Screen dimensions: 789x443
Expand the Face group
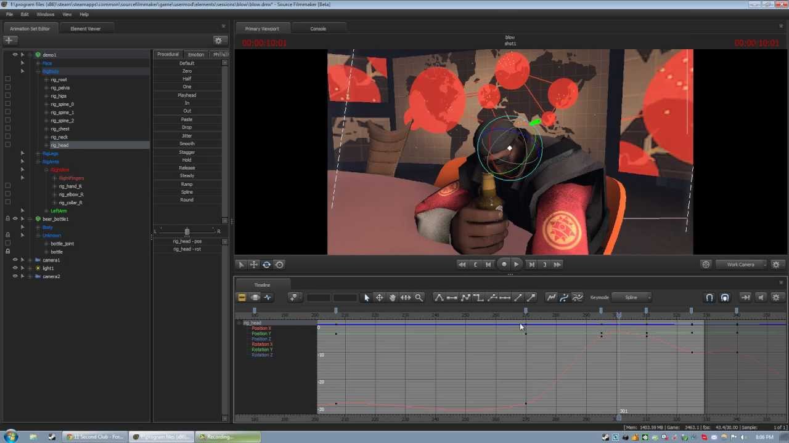coord(38,63)
